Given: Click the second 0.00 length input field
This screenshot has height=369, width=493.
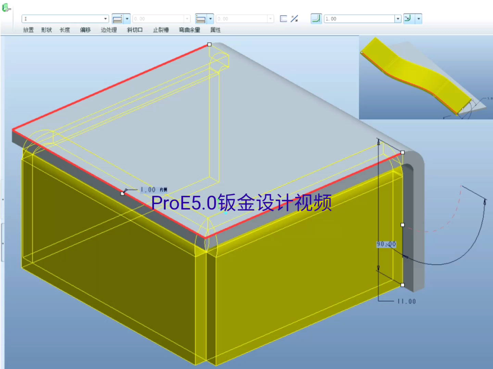Looking at the screenshot, I should (242, 19).
